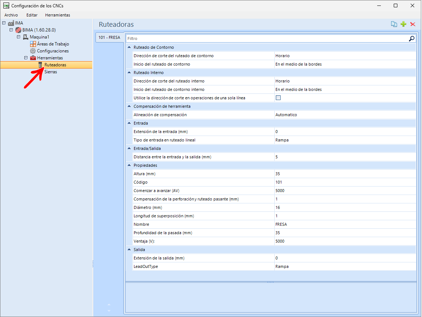The image size is (422, 317).
Task: Toggle single-line cut direction checkbox
Action: coord(278,98)
